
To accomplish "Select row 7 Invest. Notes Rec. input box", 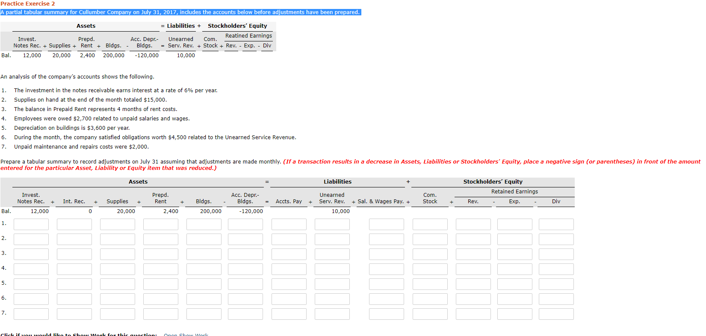I will tap(31, 314).
